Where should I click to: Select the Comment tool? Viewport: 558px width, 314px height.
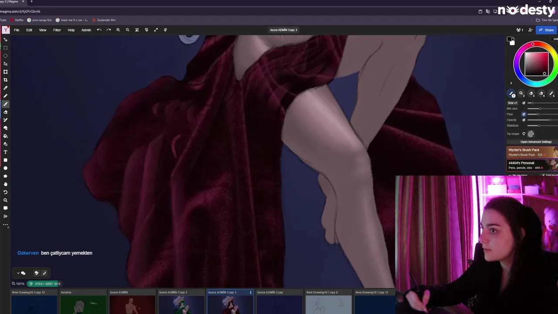pos(5,208)
